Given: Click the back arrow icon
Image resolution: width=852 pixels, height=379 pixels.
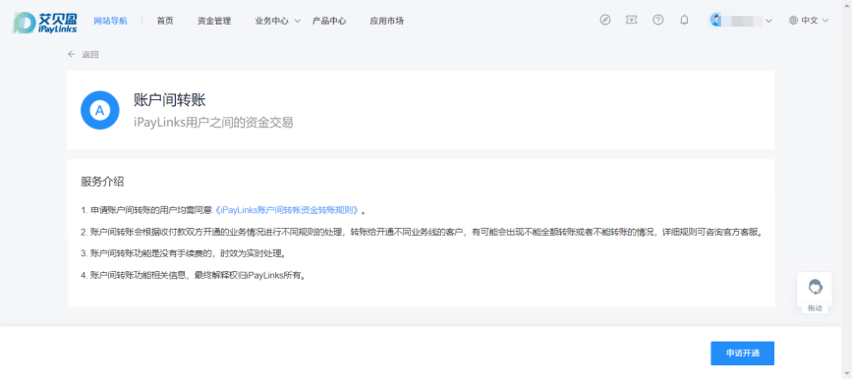Looking at the screenshot, I should 71,54.
